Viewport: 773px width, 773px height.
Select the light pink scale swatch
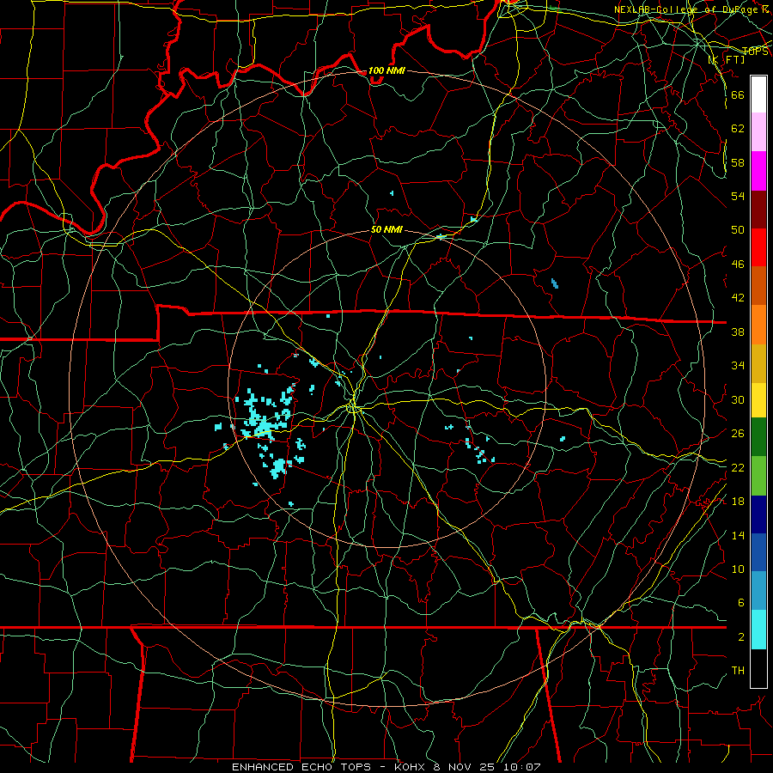(758, 132)
